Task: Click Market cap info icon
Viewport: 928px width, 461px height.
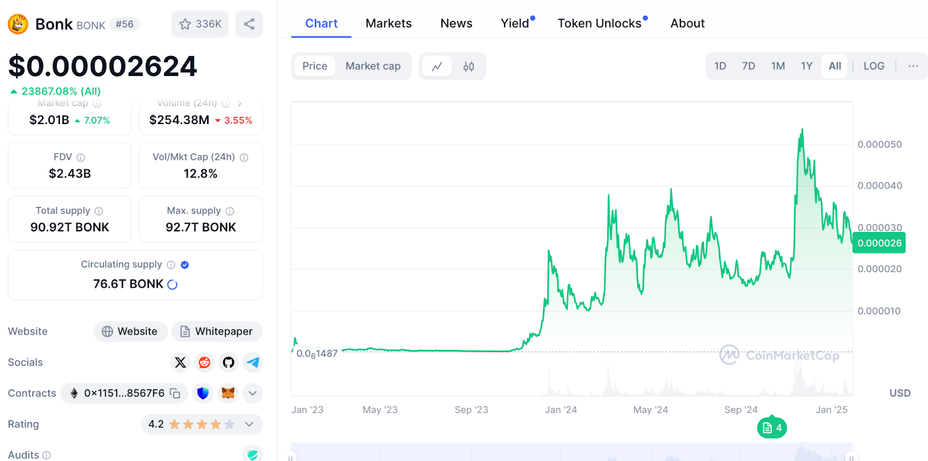Action: pos(97,104)
